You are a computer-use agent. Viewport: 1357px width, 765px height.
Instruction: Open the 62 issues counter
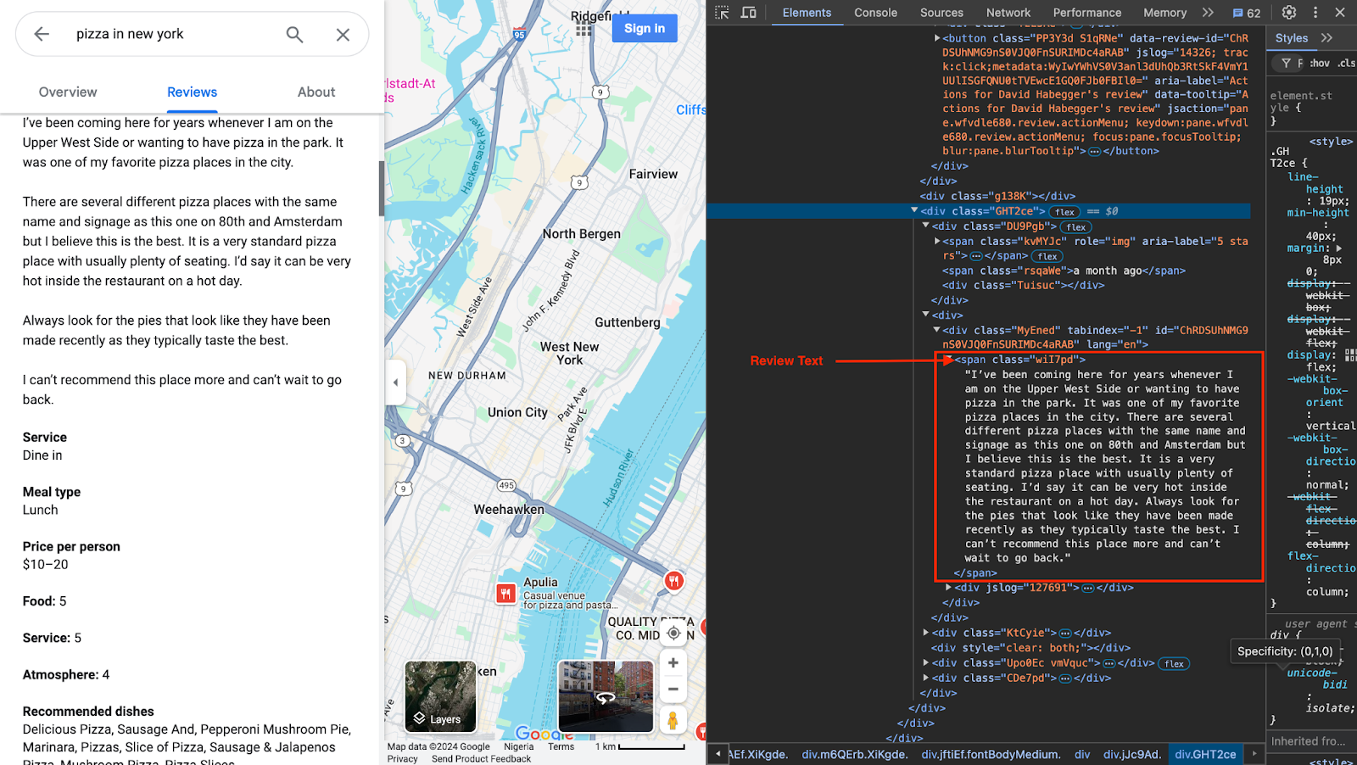point(1247,13)
